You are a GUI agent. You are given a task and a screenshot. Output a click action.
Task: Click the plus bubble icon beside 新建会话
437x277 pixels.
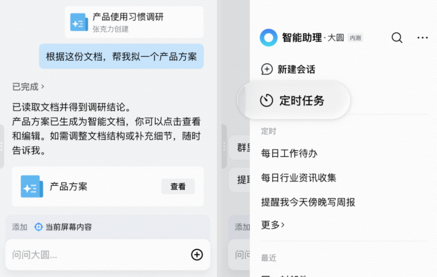click(267, 69)
